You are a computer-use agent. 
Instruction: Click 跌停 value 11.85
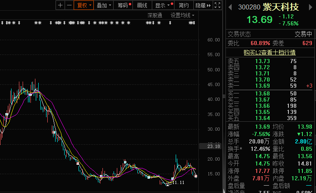pyautogui.click(x=305, y=171)
